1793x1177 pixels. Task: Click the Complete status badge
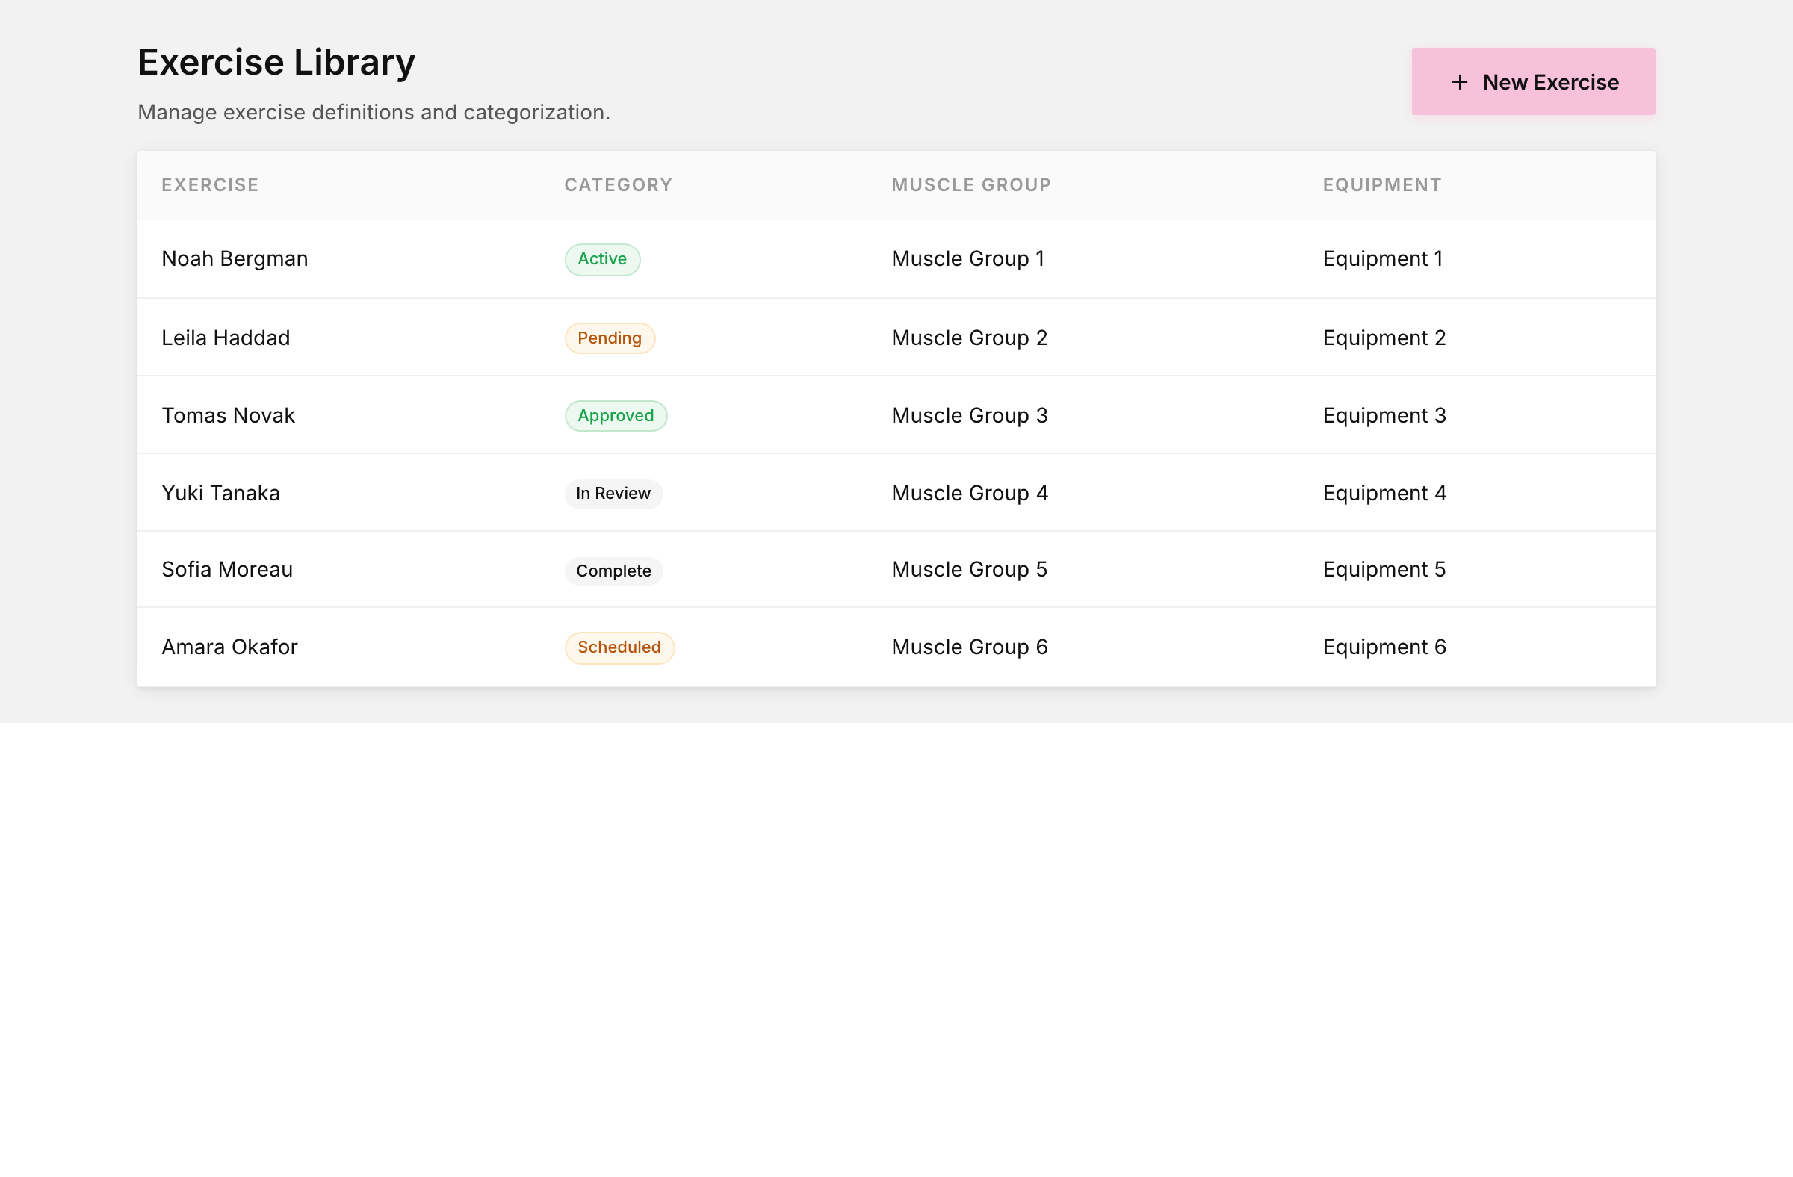pos(613,571)
